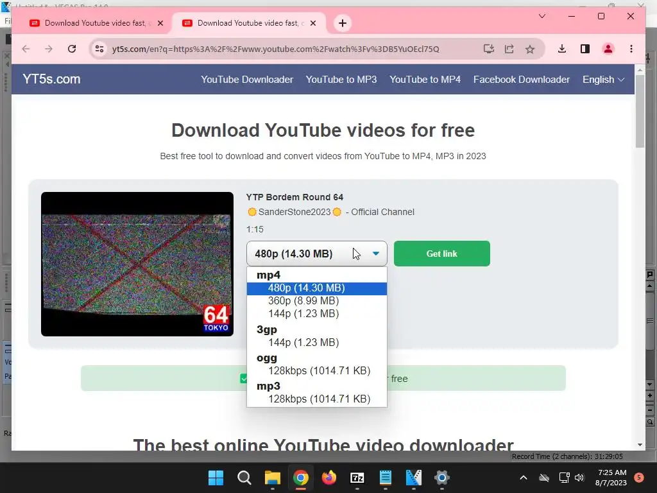Collapse the 480p (14.30 MB) format dropdown
Viewport: 657px width, 493px height.
point(317,254)
